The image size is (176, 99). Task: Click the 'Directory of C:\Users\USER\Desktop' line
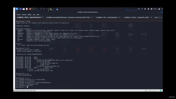(29, 54)
